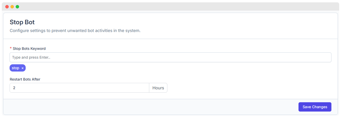
Task: Click the yellow minimize window button
Action: (12, 7)
